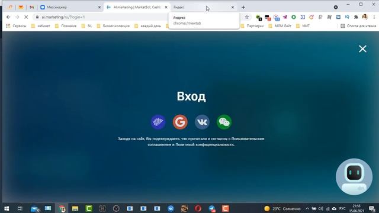Viewport: 379px width, 213px height.
Task: Open Chrome from the taskbar
Action: point(62,208)
